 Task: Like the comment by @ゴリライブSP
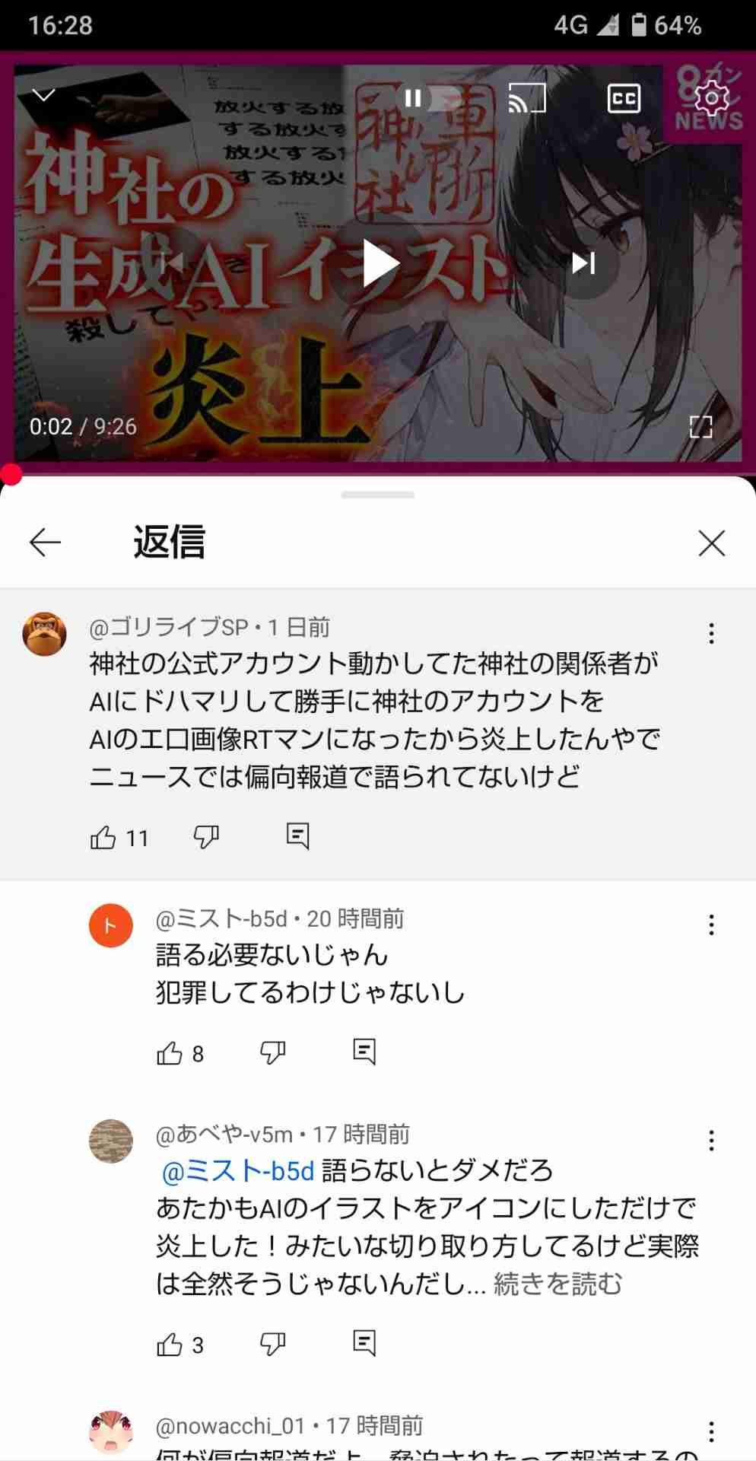103,837
